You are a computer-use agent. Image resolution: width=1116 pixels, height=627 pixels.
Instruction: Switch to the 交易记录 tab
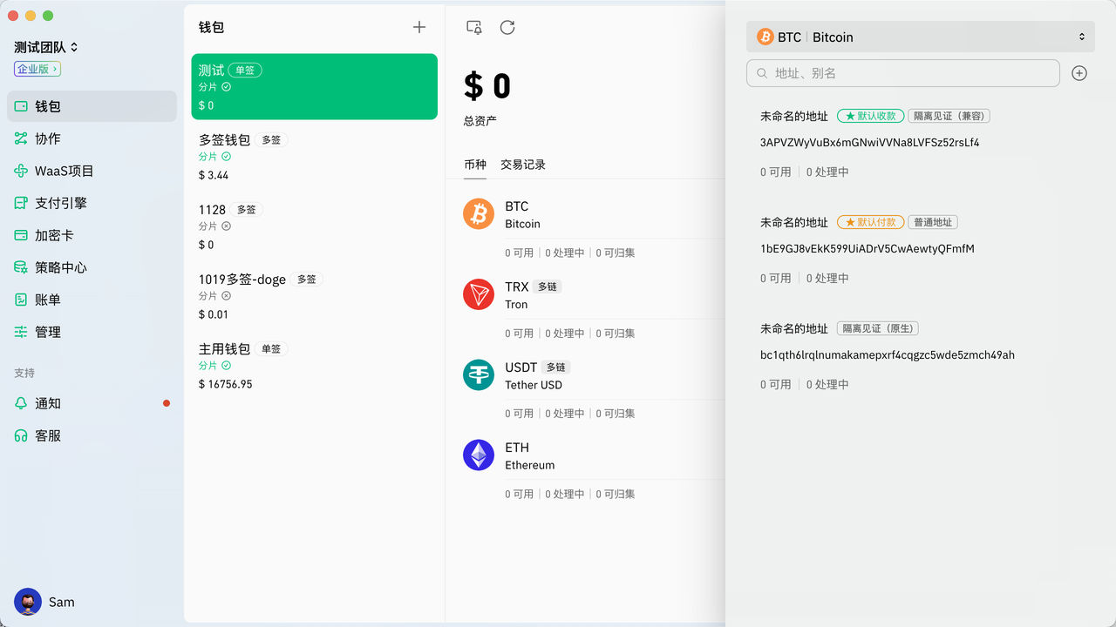[x=522, y=165]
